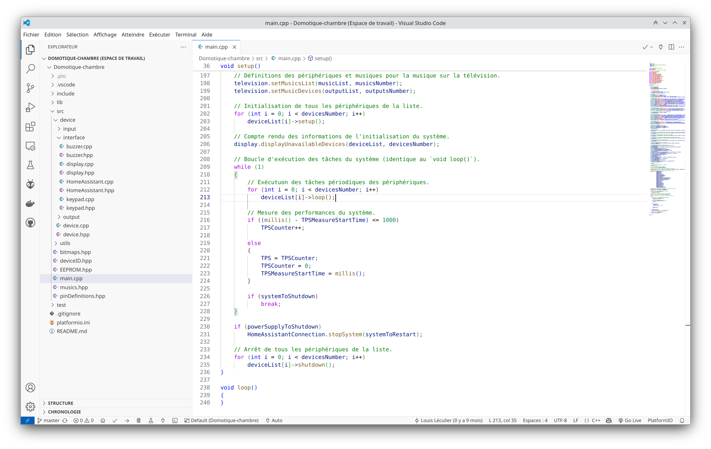Expand the STRUCTURE panel
Viewport: 711px width, 449px height.
(60, 403)
